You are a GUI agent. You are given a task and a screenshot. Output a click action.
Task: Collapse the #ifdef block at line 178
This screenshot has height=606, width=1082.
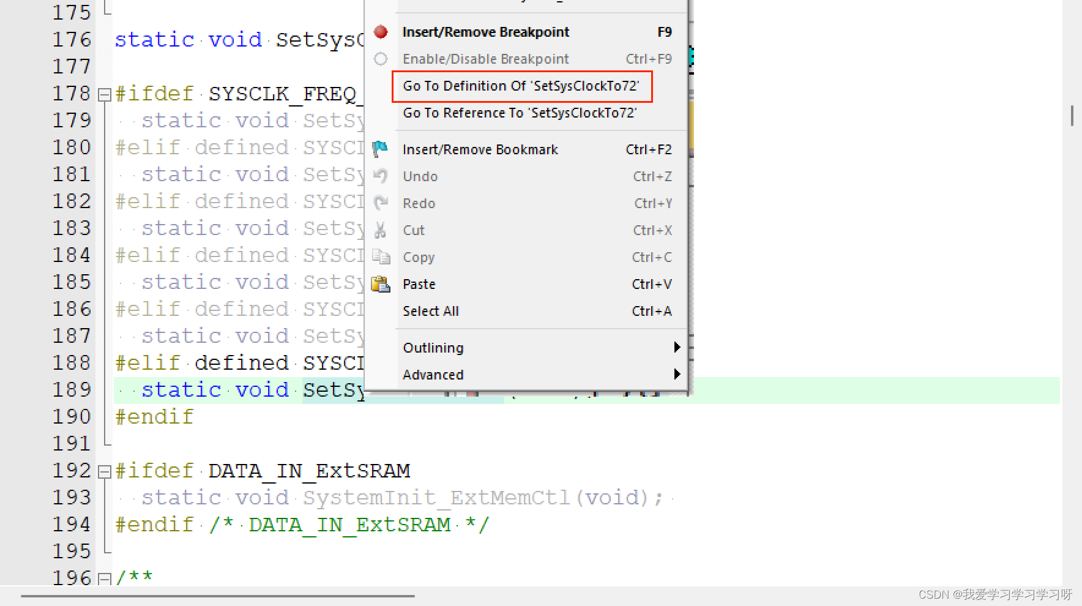tap(105, 95)
